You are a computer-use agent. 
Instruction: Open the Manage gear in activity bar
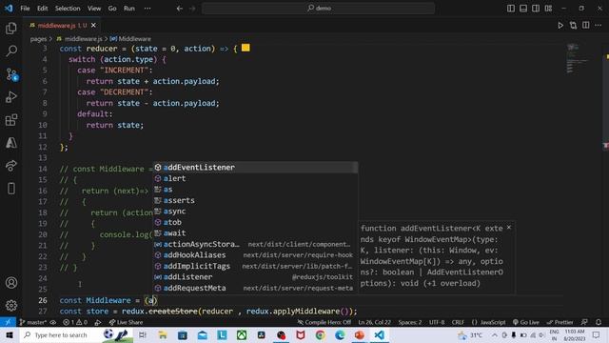tap(11, 305)
